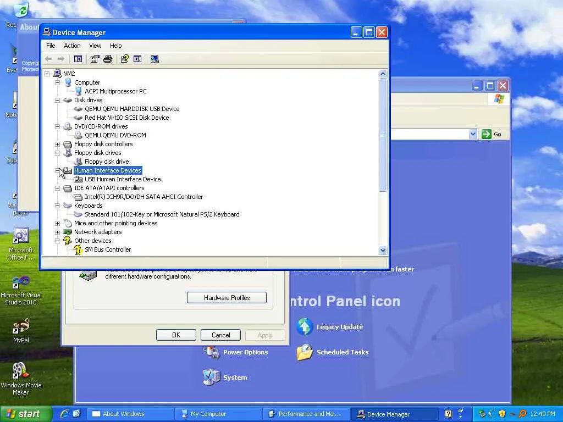Viewport: 563px width, 422px height.
Task: Collapse the DVD/CD-ROM drives category
Action: tap(57, 127)
